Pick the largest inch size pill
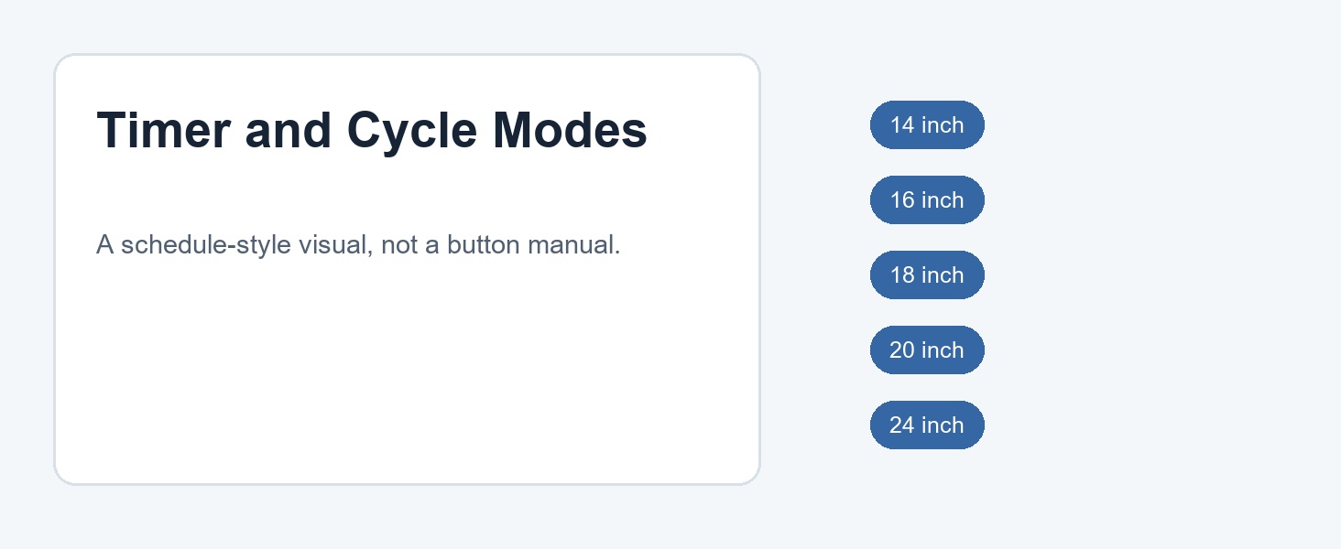 tap(927, 425)
